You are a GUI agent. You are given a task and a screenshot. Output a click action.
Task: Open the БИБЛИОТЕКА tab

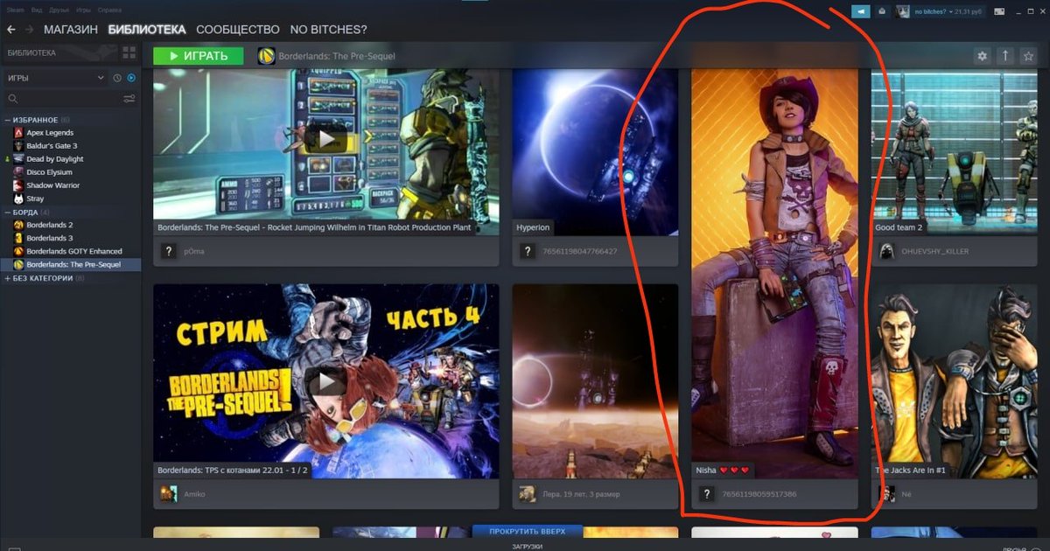[147, 30]
